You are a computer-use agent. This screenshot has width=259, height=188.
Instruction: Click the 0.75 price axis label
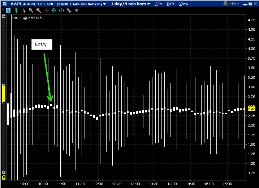coord(251,173)
